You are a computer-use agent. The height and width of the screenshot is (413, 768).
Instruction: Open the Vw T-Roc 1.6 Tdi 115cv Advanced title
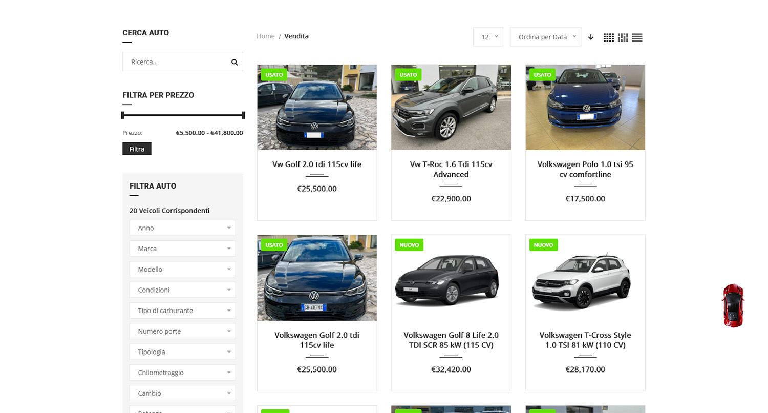click(x=451, y=170)
